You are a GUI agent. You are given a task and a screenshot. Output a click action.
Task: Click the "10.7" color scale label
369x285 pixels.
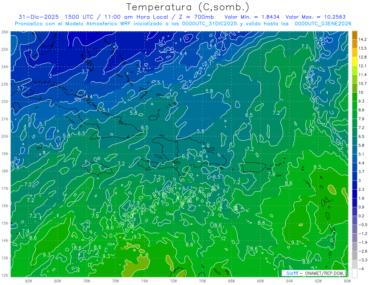[x=363, y=84]
